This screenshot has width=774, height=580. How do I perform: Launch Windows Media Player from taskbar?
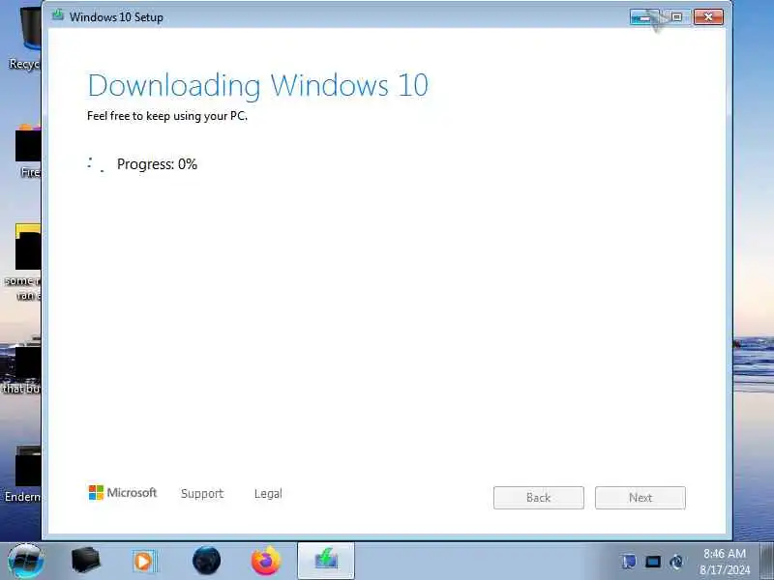click(x=144, y=562)
